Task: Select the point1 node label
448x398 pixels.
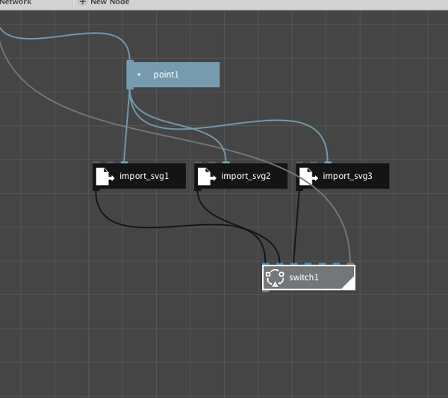Action: (166, 75)
